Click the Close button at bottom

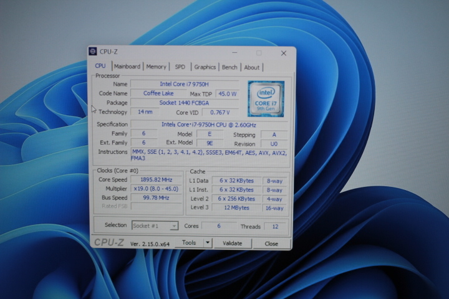pos(271,244)
